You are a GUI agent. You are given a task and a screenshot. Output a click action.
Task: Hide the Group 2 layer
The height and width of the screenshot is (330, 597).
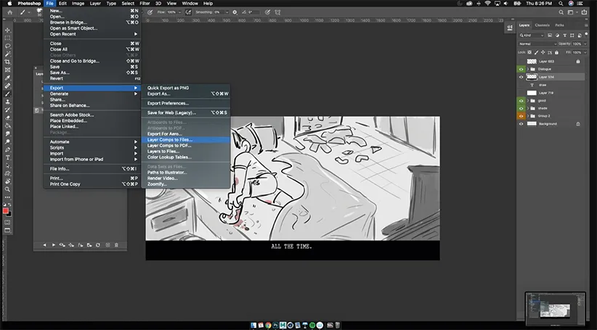tap(521, 116)
